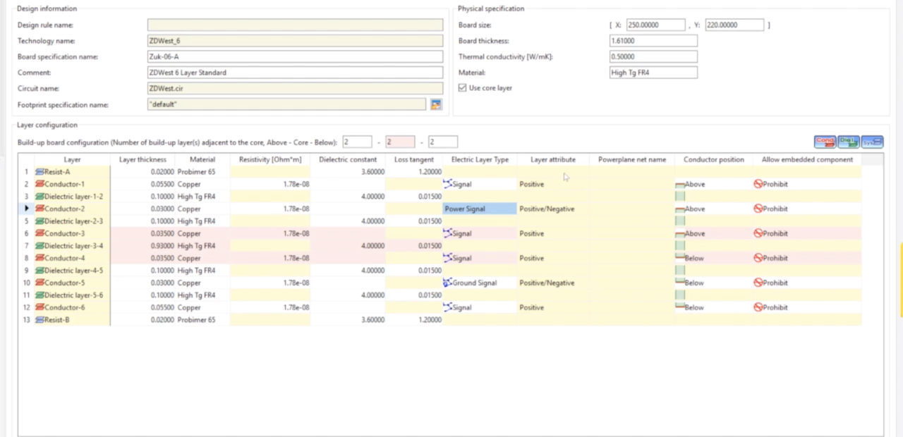Click the layer icon beside Dielectric layer-3-4
The image size is (903, 437).
coord(40,245)
